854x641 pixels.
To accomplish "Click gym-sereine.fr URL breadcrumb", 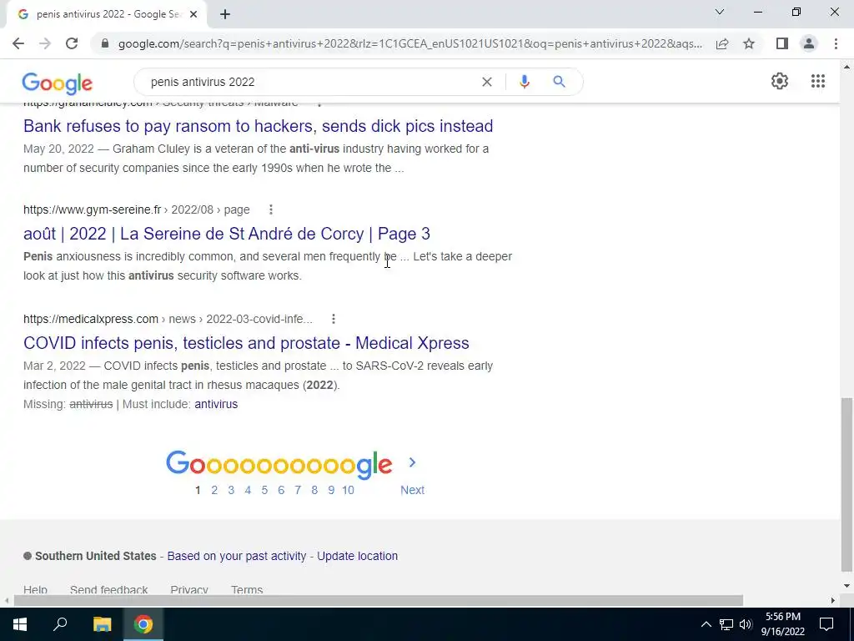I will (x=136, y=209).
